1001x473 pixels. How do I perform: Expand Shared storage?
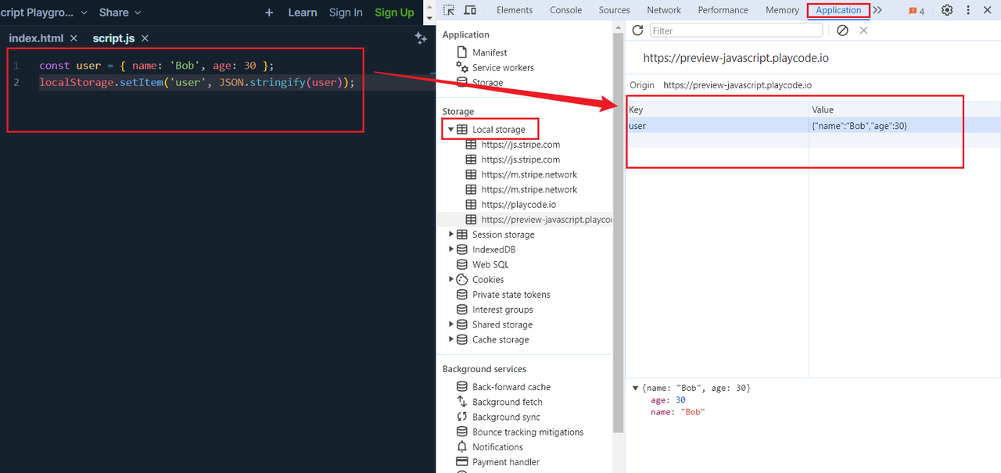click(451, 324)
